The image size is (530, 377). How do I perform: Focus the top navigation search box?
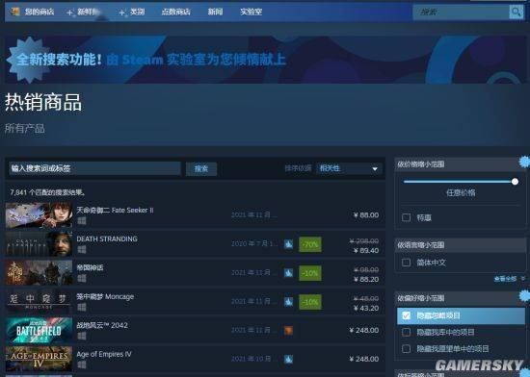pyautogui.click(x=461, y=13)
